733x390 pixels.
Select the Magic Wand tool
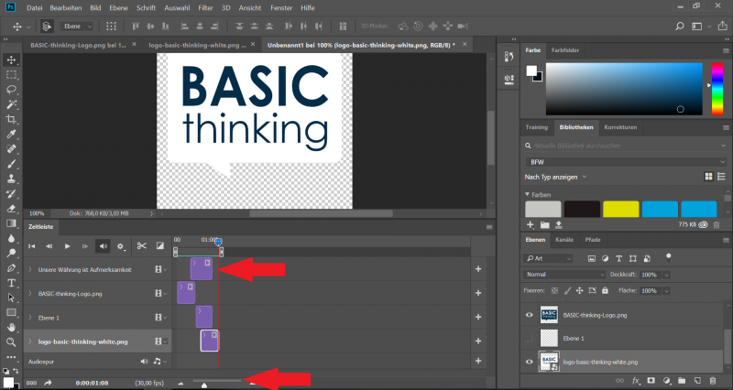[11, 104]
